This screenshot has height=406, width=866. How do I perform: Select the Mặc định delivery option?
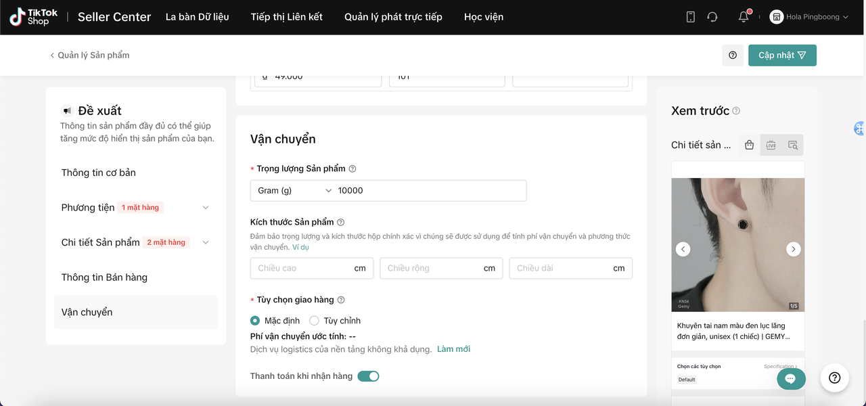click(255, 321)
